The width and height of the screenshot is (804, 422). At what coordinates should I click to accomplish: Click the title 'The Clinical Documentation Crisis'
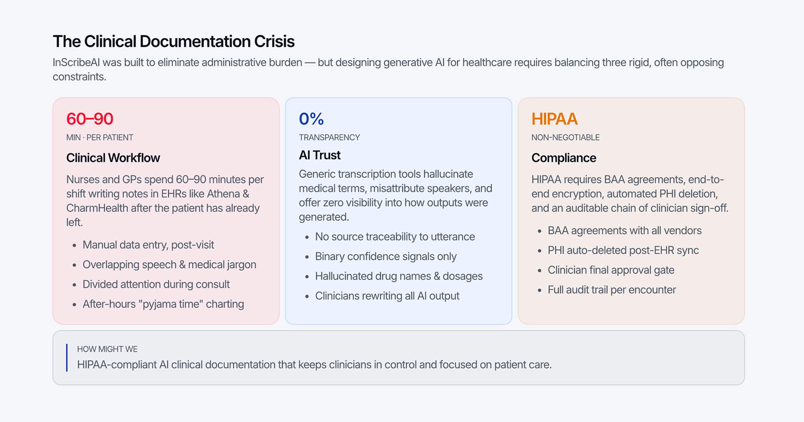click(x=173, y=41)
